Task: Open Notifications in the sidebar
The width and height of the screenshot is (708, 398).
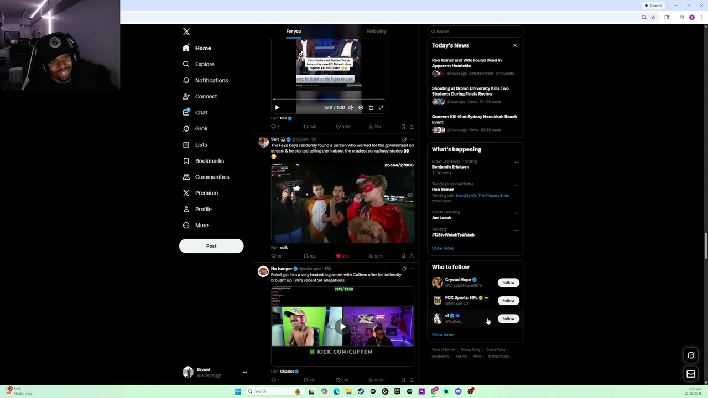Action: pos(205,80)
